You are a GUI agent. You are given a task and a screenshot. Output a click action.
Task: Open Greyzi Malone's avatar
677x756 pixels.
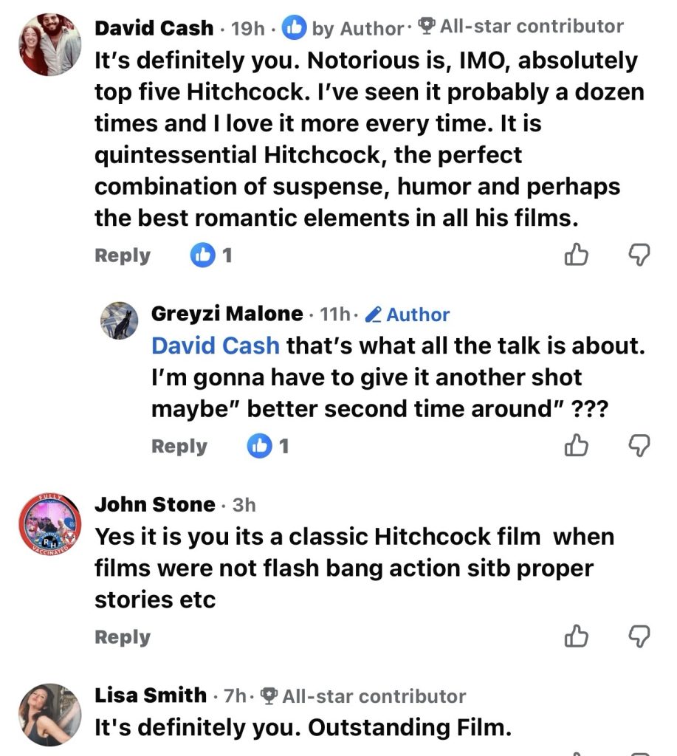coord(119,320)
